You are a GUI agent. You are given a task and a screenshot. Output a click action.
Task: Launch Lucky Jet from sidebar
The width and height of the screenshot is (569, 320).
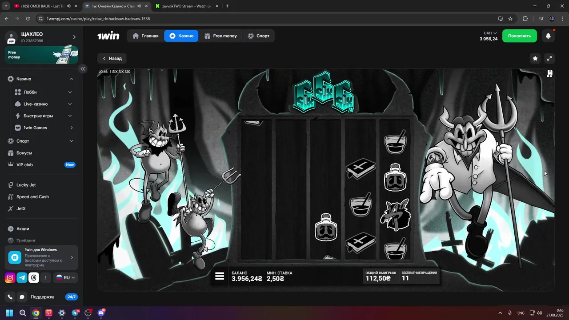point(26,185)
